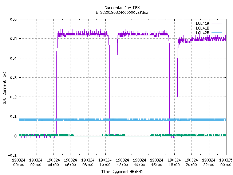Click the 190324 10:00 x-axis tick label
Screen dimensions: 233x175
click(105, 163)
